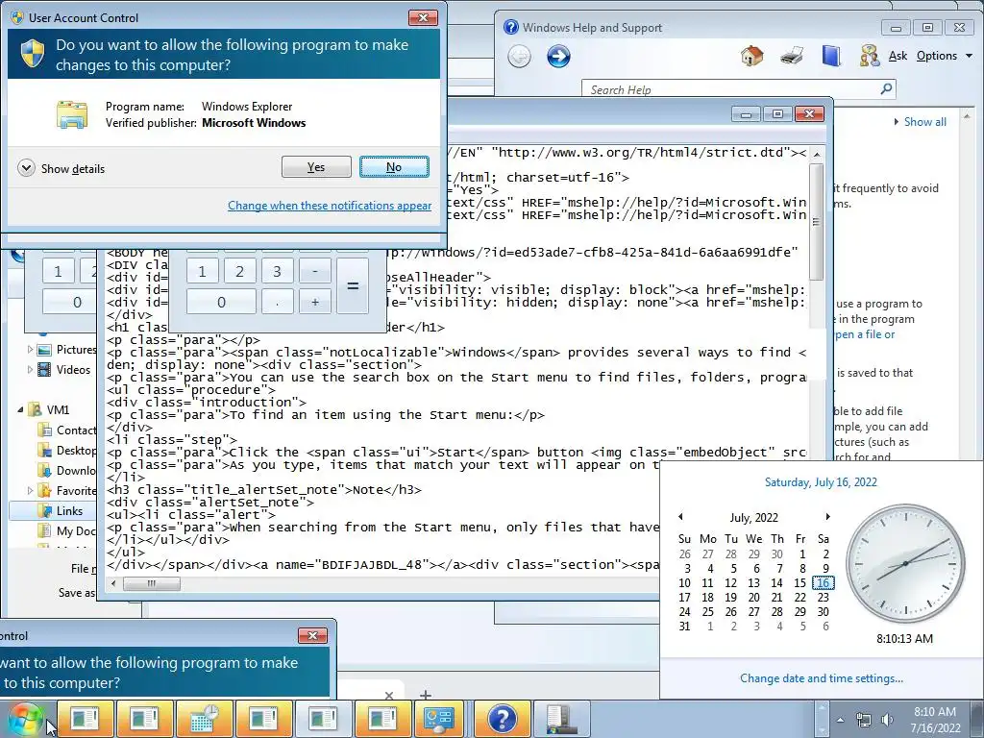Collapse the VM1 tree node arrow
The width and height of the screenshot is (984, 738).
coord(20,409)
